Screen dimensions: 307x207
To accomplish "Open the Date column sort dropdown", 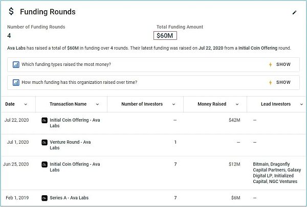I will [x=26, y=104].
